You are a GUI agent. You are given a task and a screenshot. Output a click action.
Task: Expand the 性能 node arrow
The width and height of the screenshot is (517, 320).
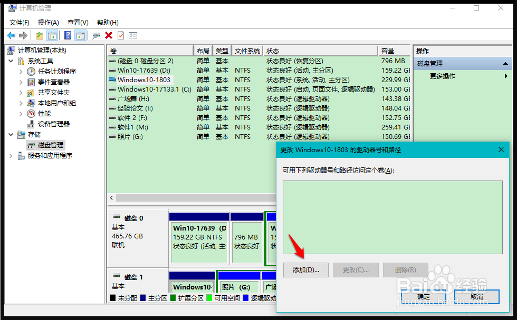point(21,114)
